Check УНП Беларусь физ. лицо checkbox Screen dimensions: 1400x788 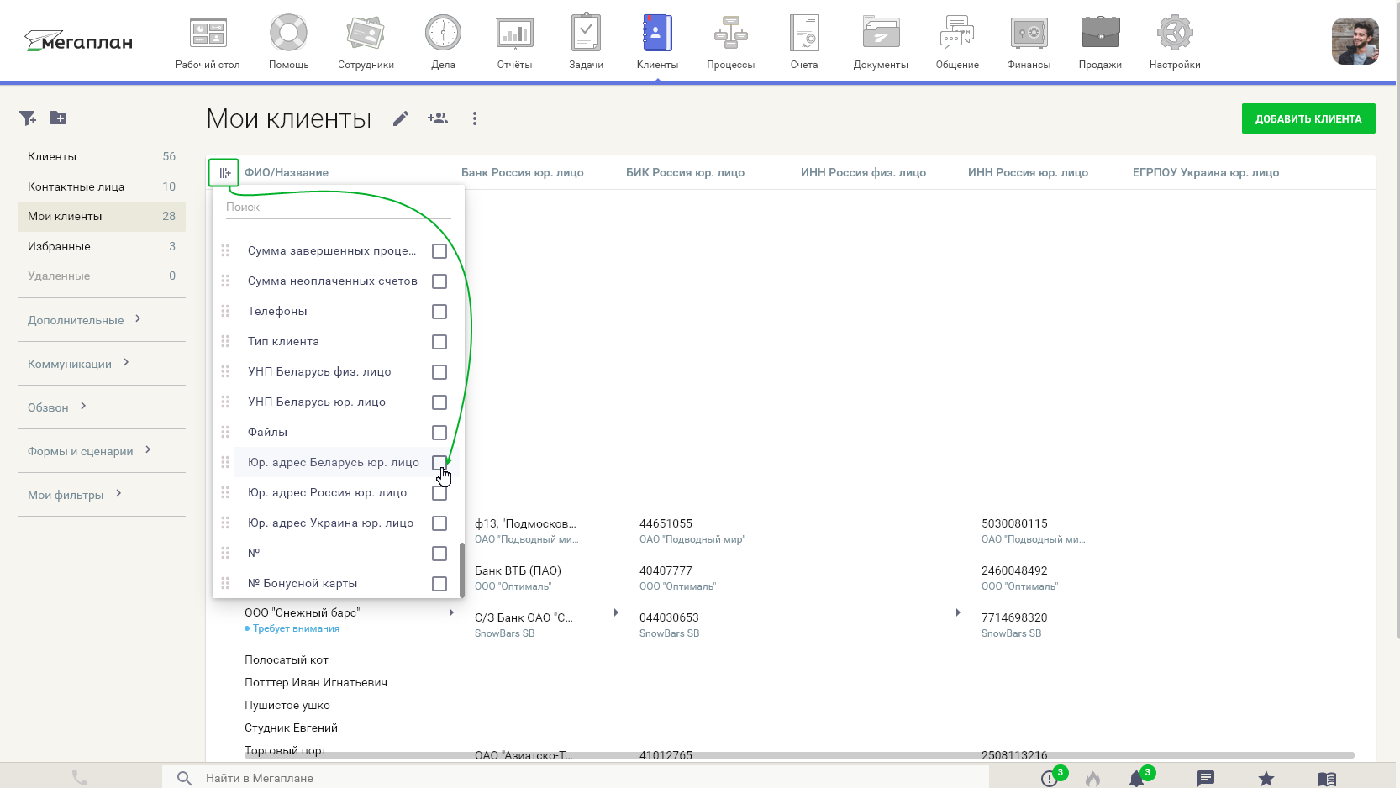click(439, 372)
